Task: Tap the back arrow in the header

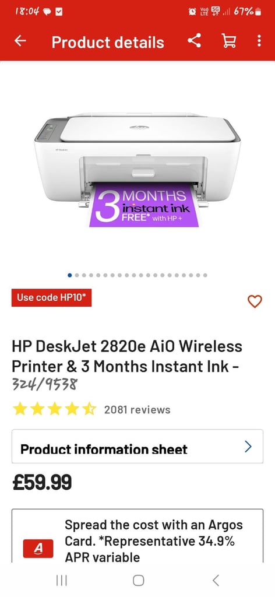Action: coord(20,41)
